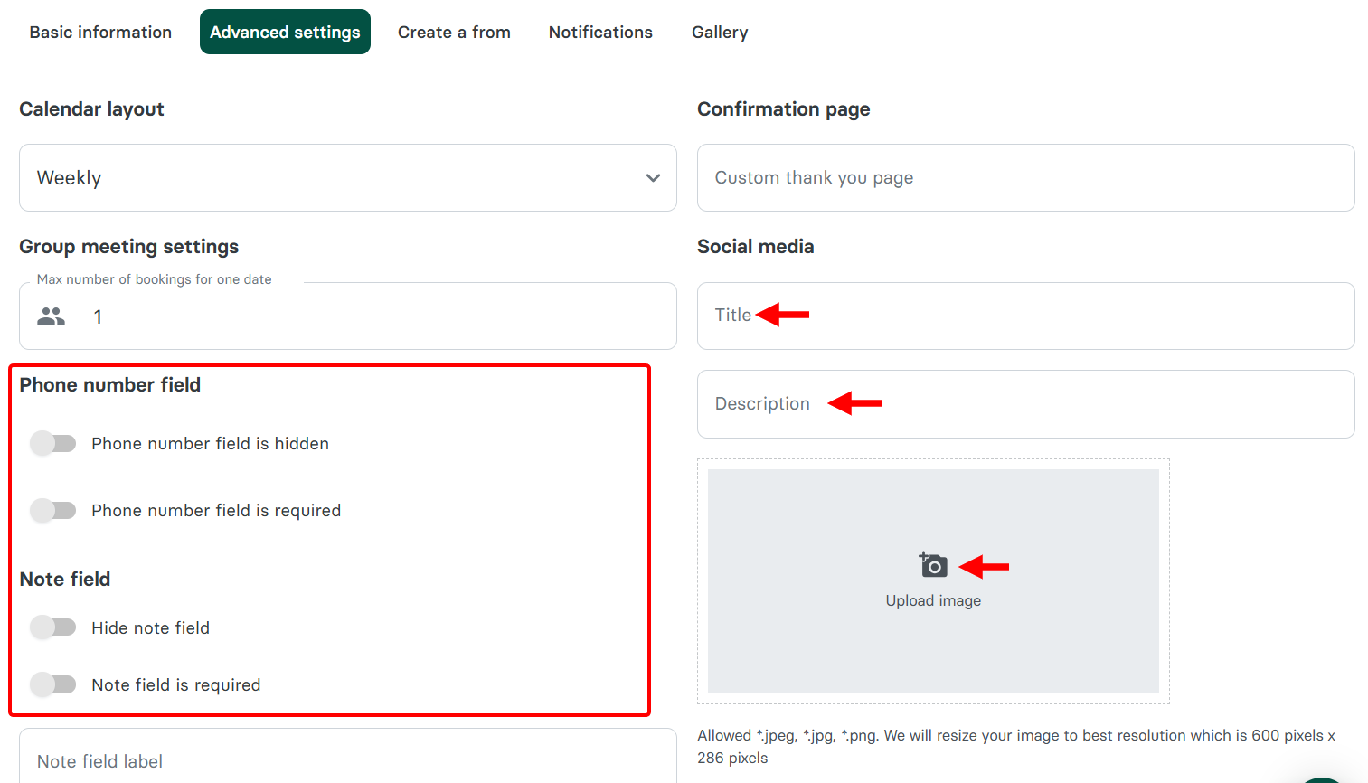Open the Weekly calendar layout dropdown
Screen dimensions: 1368x783
348,177
